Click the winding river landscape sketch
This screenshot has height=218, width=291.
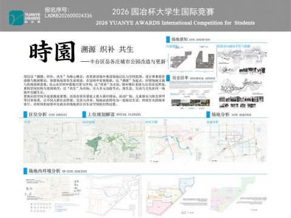click(x=241, y=87)
